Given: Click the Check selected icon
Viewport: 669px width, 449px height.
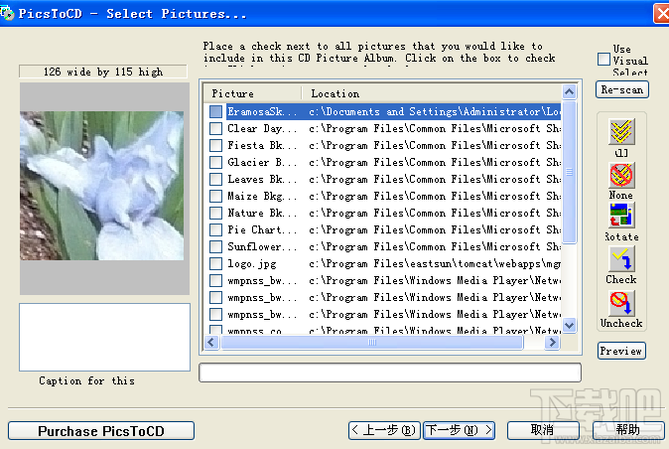Looking at the screenshot, I should [621, 259].
